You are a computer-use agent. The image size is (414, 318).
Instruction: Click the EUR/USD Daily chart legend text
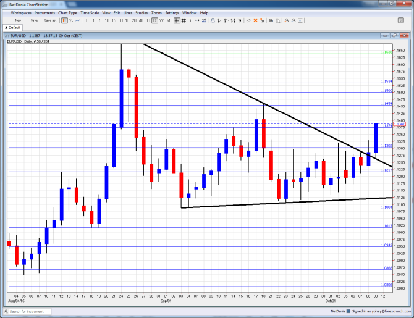pos(28,41)
